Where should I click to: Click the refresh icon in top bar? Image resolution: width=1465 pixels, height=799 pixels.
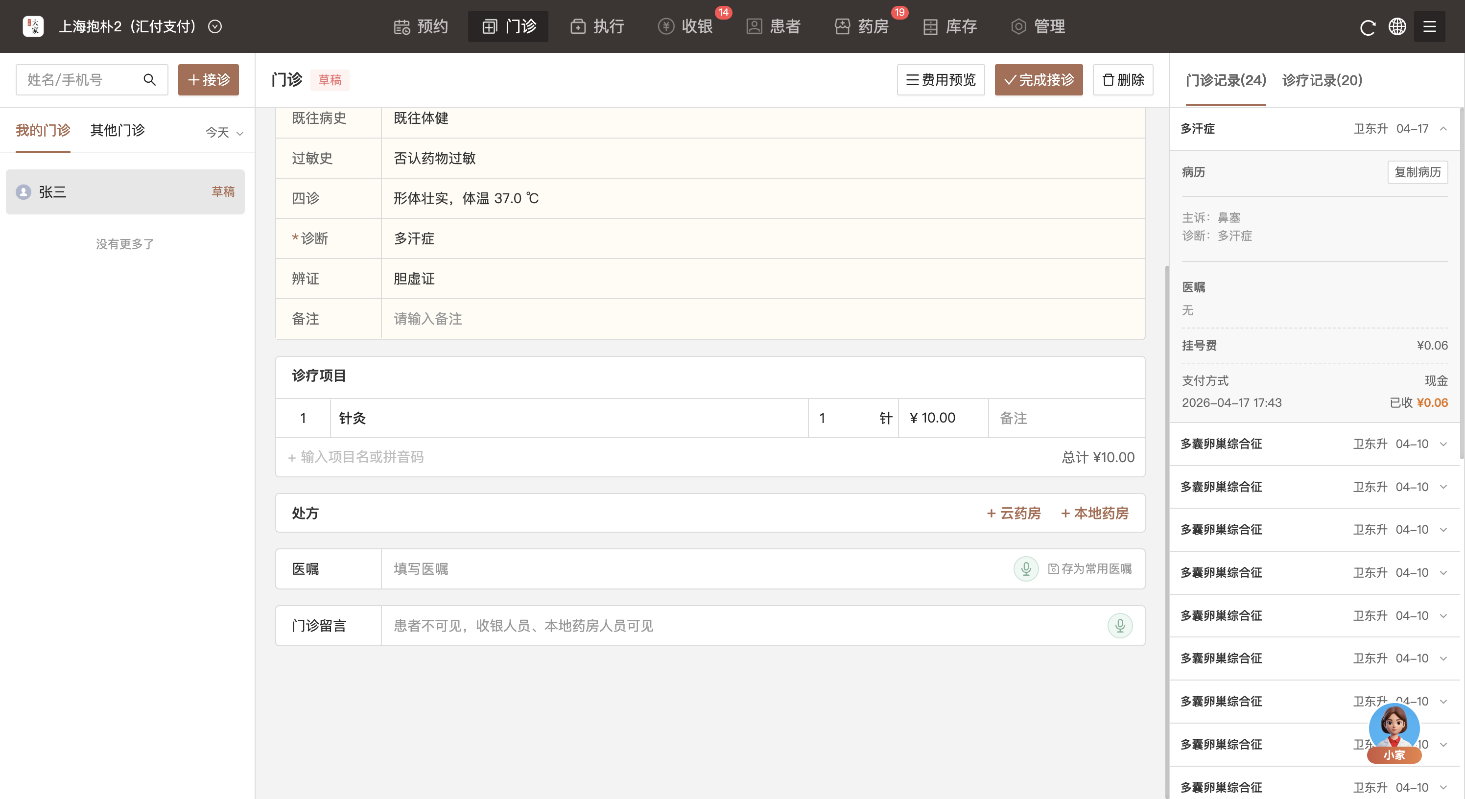[x=1367, y=27]
